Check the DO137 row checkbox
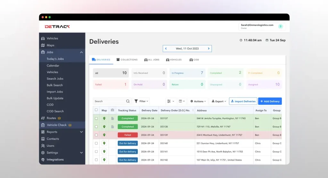 click(x=96, y=118)
